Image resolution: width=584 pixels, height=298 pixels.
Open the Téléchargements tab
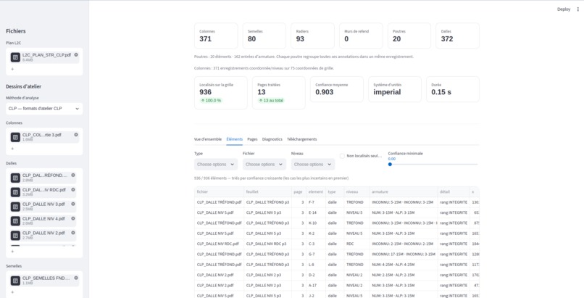click(x=302, y=139)
